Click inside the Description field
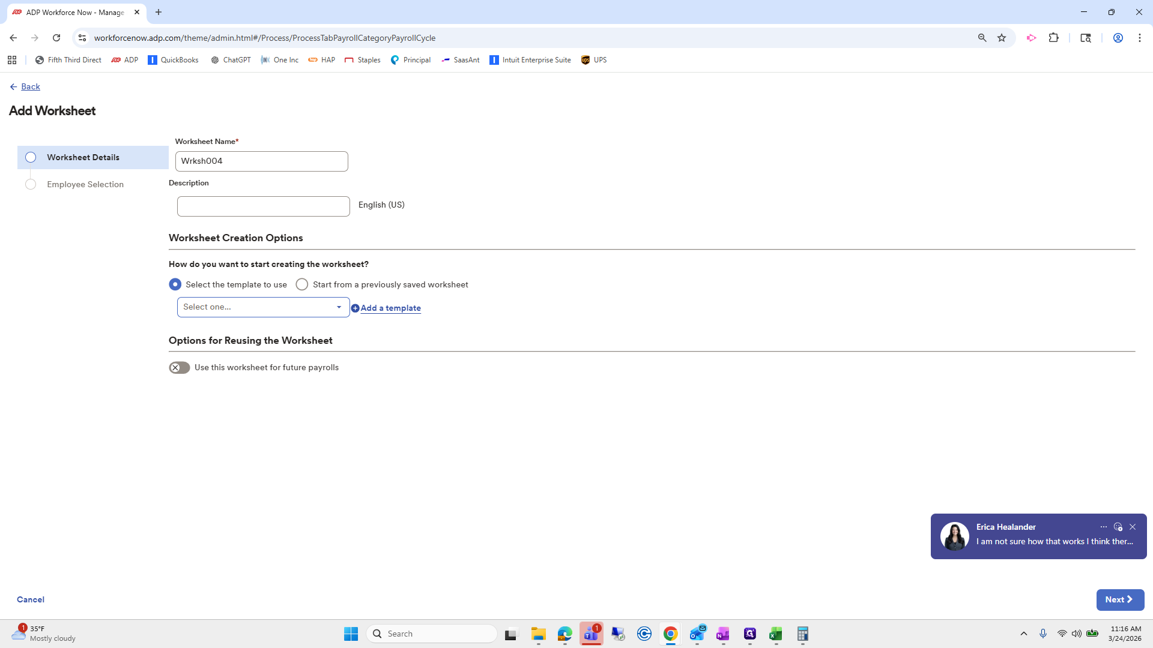The width and height of the screenshot is (1153, 648). [263, 206]
